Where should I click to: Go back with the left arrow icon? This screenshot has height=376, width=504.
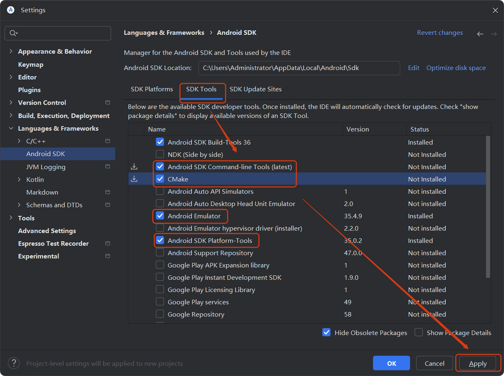(x=480, y=34)
